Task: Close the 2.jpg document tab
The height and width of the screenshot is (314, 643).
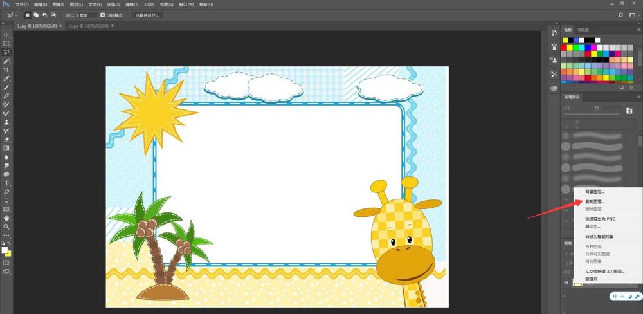Action: pos(113,26)
